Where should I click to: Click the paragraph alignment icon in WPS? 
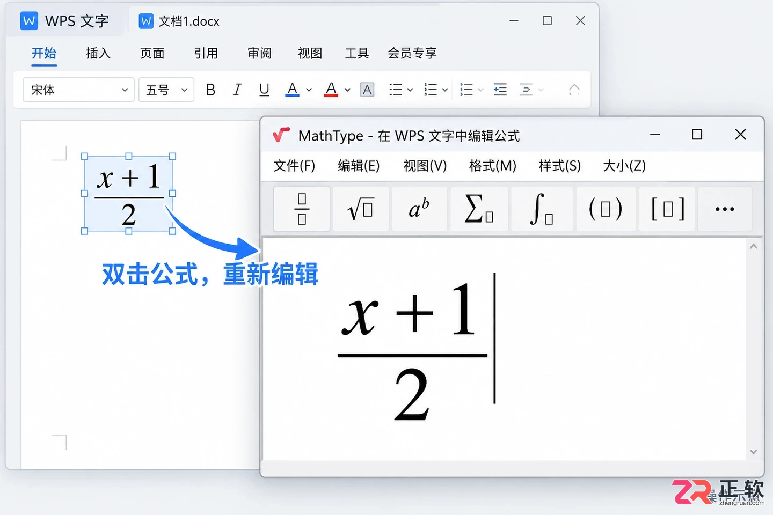(x=526, y=90)
